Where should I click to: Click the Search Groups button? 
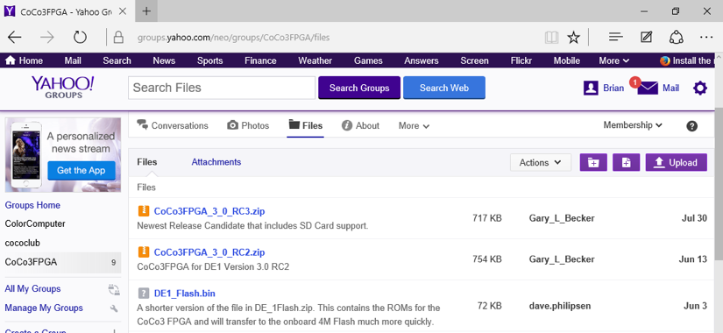359,88
